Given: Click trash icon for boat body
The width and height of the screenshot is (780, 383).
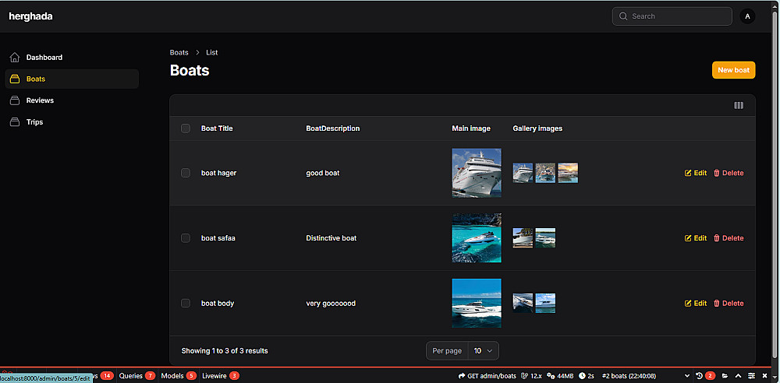Looking at the screenshot, I should pyautogui.click(x=716, y=303).
